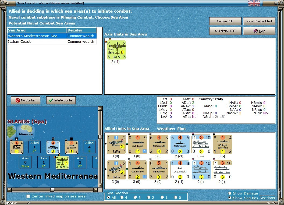Select the BB Warspite battleship unit
This screenshot has height=205, width=284.
point(159,144)
